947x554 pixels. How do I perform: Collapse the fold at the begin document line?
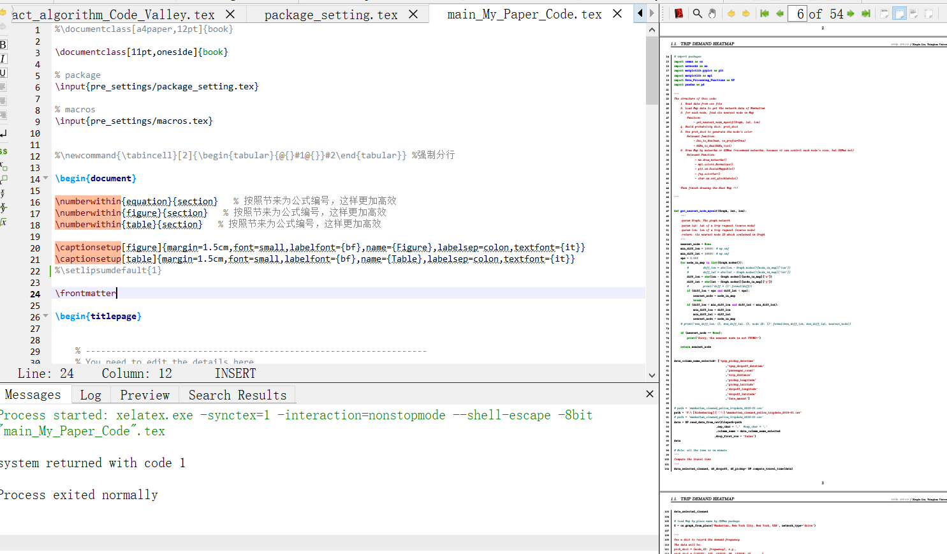tap(45, 178)
